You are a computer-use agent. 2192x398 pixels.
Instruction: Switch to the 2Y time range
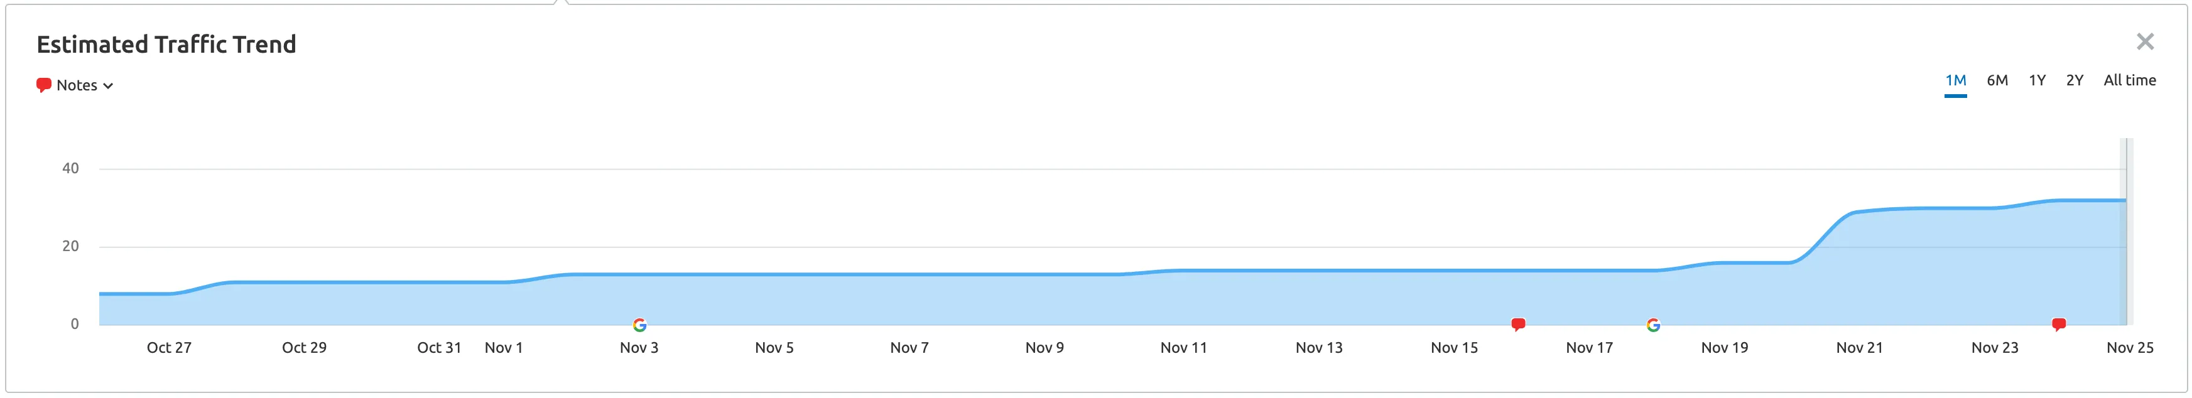2074,81
